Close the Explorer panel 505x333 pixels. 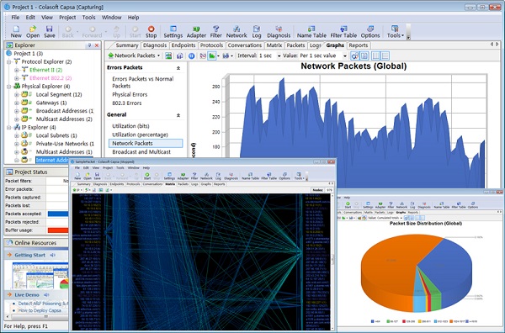click(96, 45)
